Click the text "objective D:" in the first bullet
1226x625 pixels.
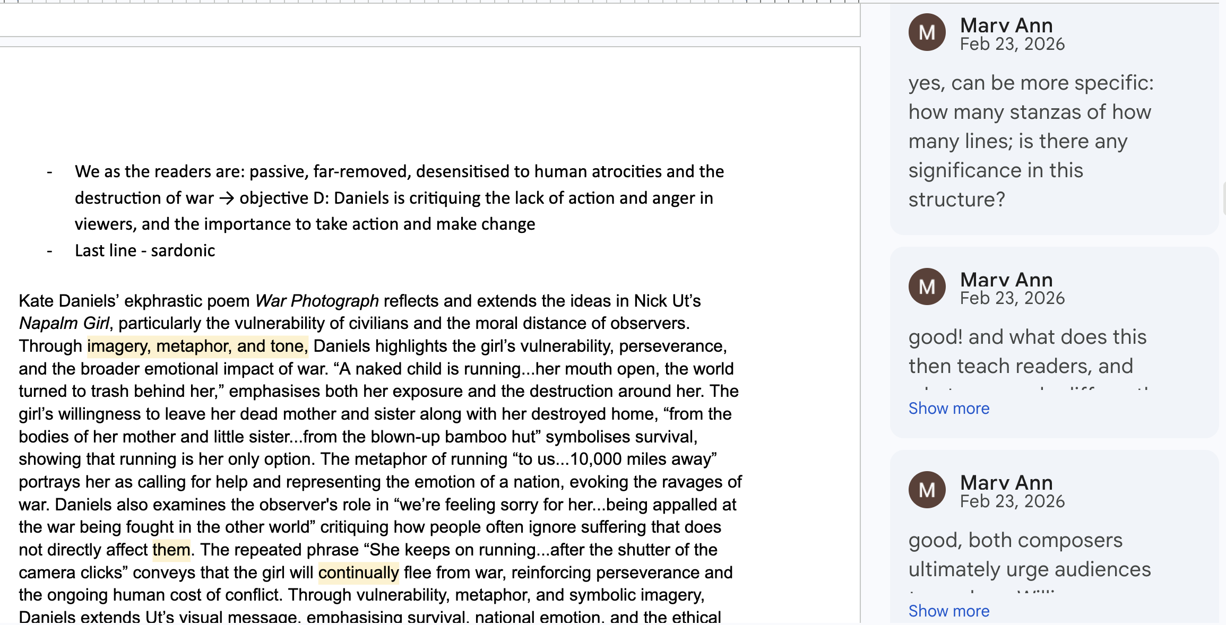click(x=284, y=198)
